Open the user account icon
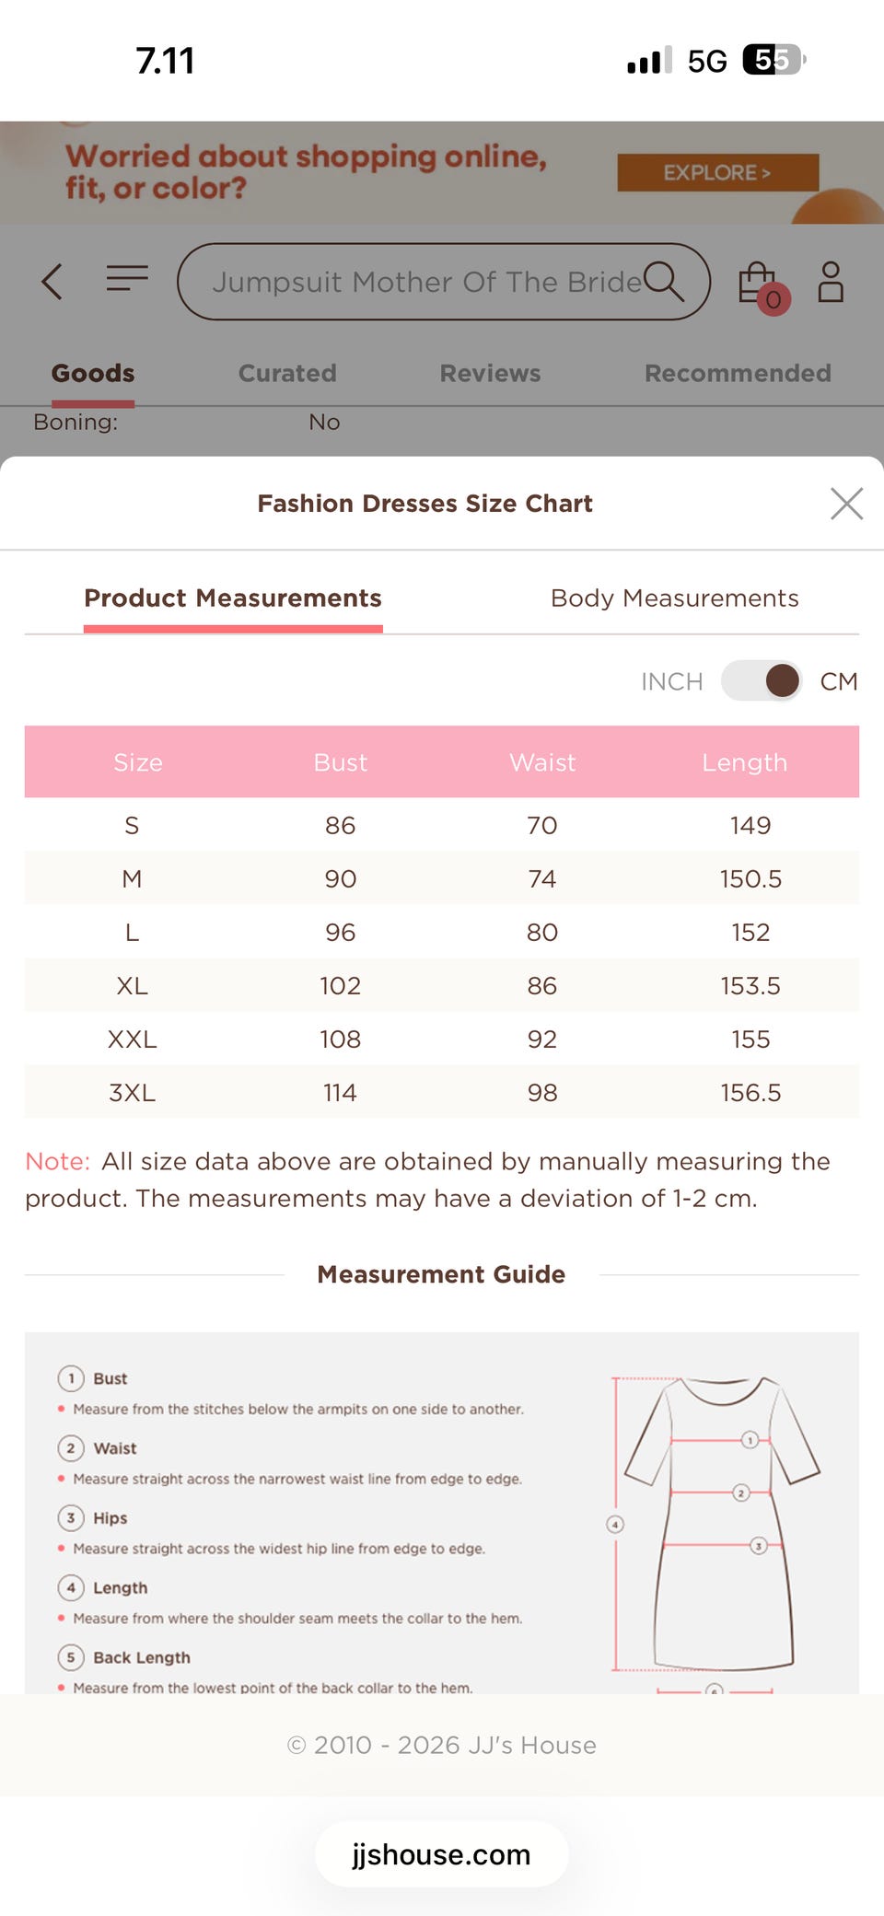The width and height of the screenshot is (884, 1916). point(831,282)
